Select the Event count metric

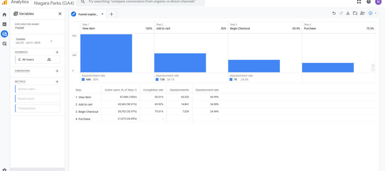[x=38, y=99]
